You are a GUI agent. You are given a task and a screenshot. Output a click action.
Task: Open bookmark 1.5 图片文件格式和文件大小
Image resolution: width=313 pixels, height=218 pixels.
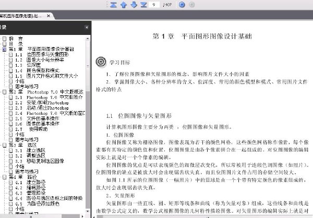click(46, 76)
